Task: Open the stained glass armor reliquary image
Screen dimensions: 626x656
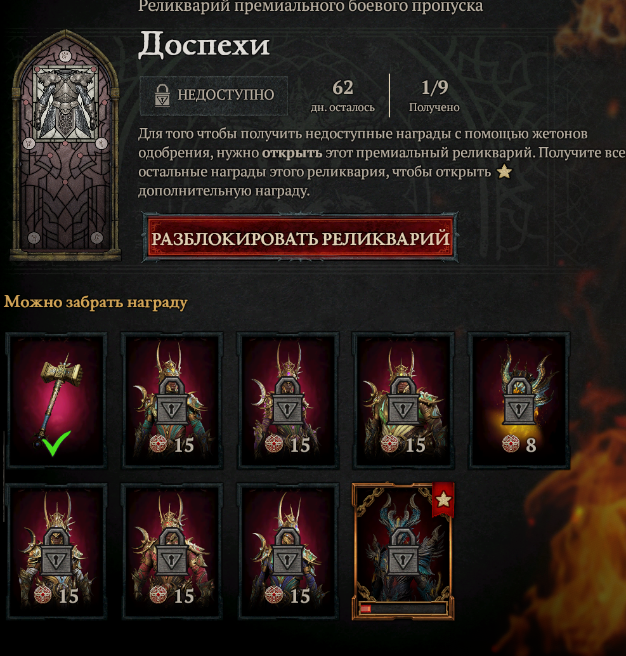Action: 65,145
